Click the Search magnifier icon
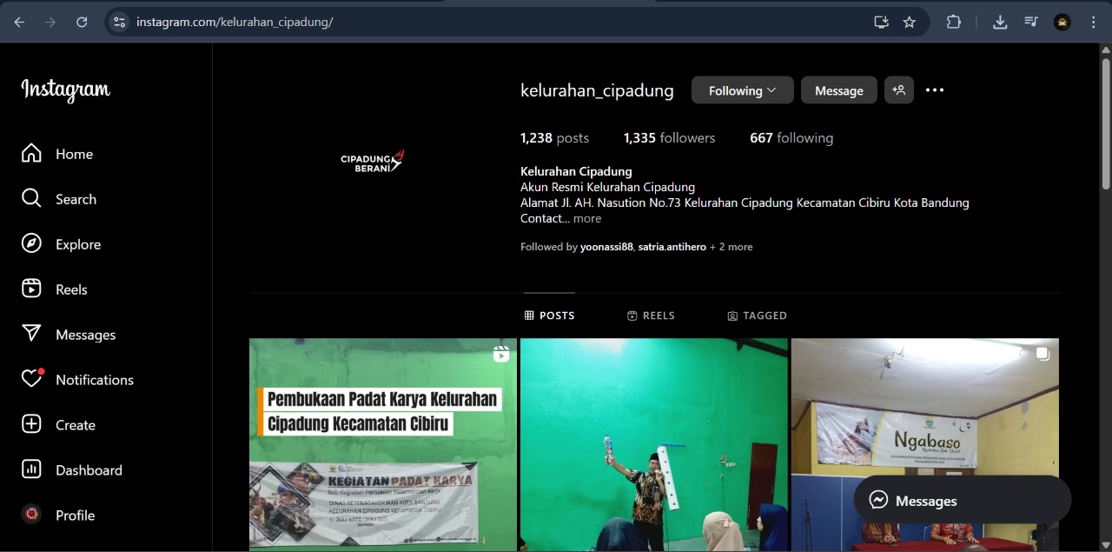 [31, 199]
